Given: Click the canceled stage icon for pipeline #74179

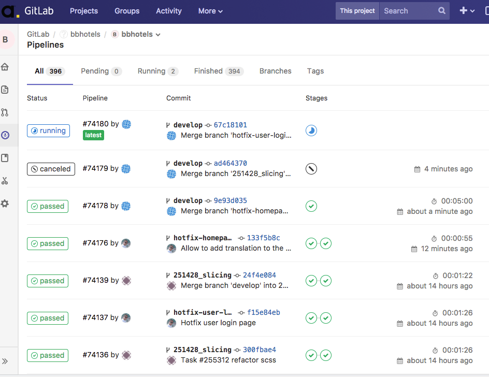Looking at the screenshot, I should point(311,169).
